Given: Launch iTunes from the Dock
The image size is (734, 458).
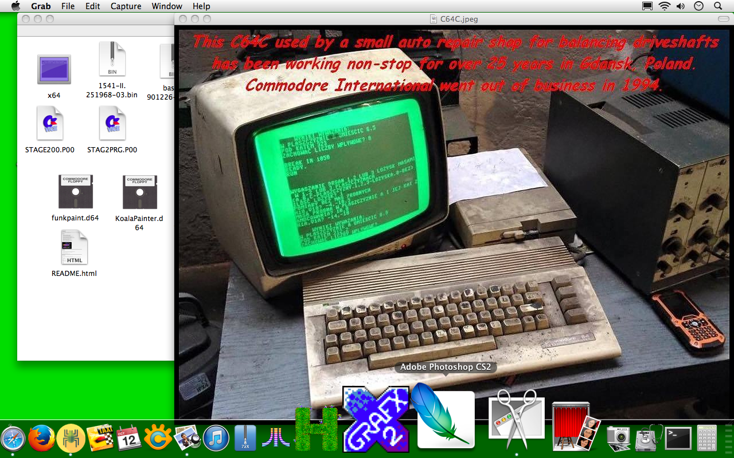Looking at the screenshot, I should (x=216, y=439).
